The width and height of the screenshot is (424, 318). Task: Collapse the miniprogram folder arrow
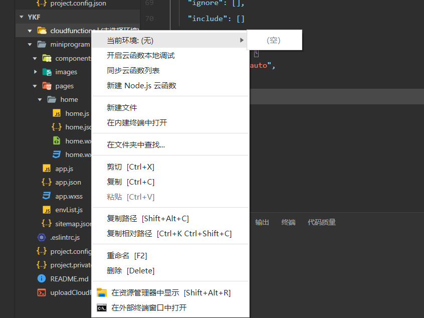(x=30, y=44)
